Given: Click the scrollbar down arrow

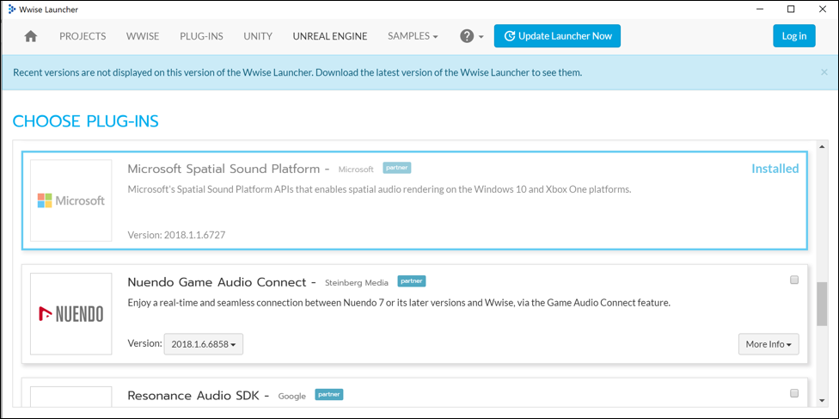Looking at the screenshot, I should click(822, 400).
